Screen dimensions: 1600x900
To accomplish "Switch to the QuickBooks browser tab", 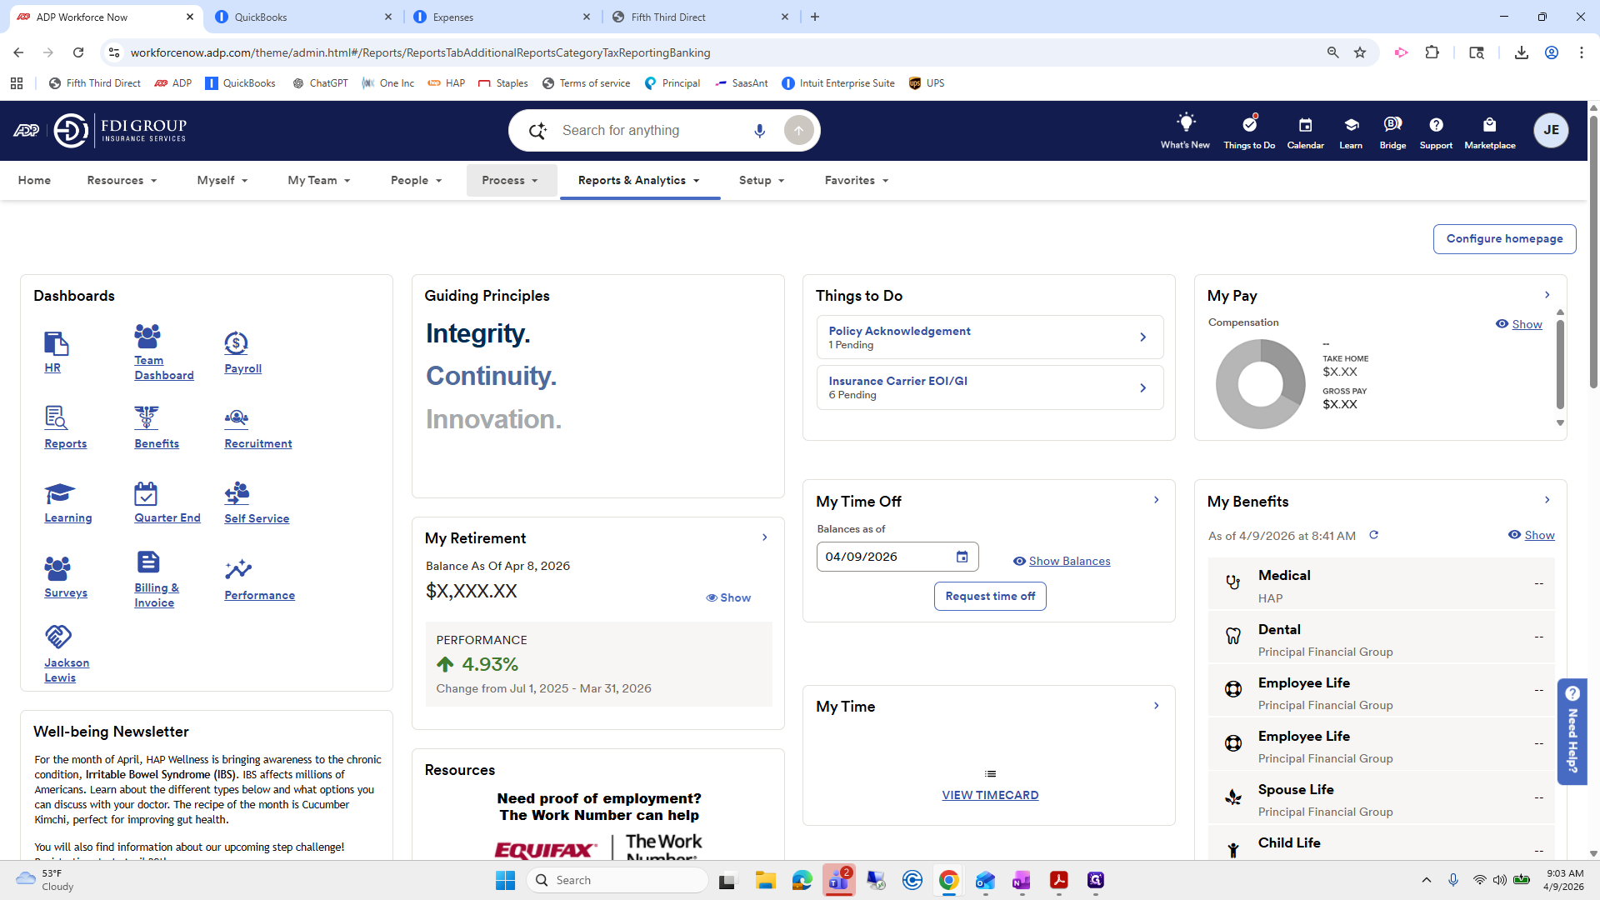I will coord(304,17).
